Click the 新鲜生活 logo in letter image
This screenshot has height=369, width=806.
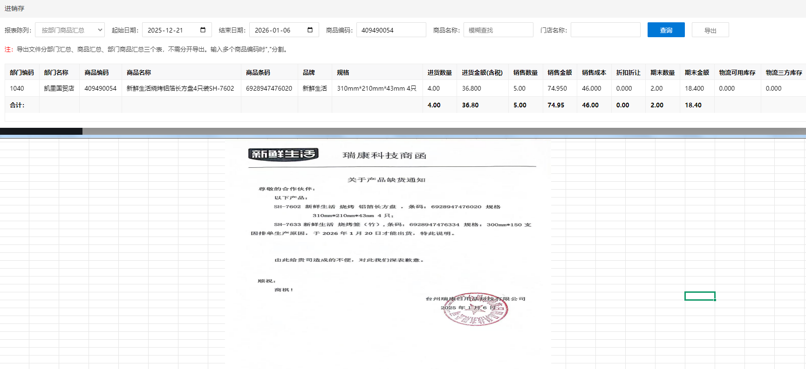pos(283,154)
